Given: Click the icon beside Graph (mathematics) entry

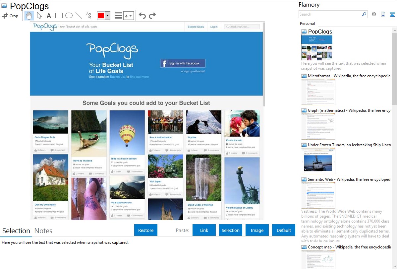Looking at the screenshot, I should pos(304,110).
